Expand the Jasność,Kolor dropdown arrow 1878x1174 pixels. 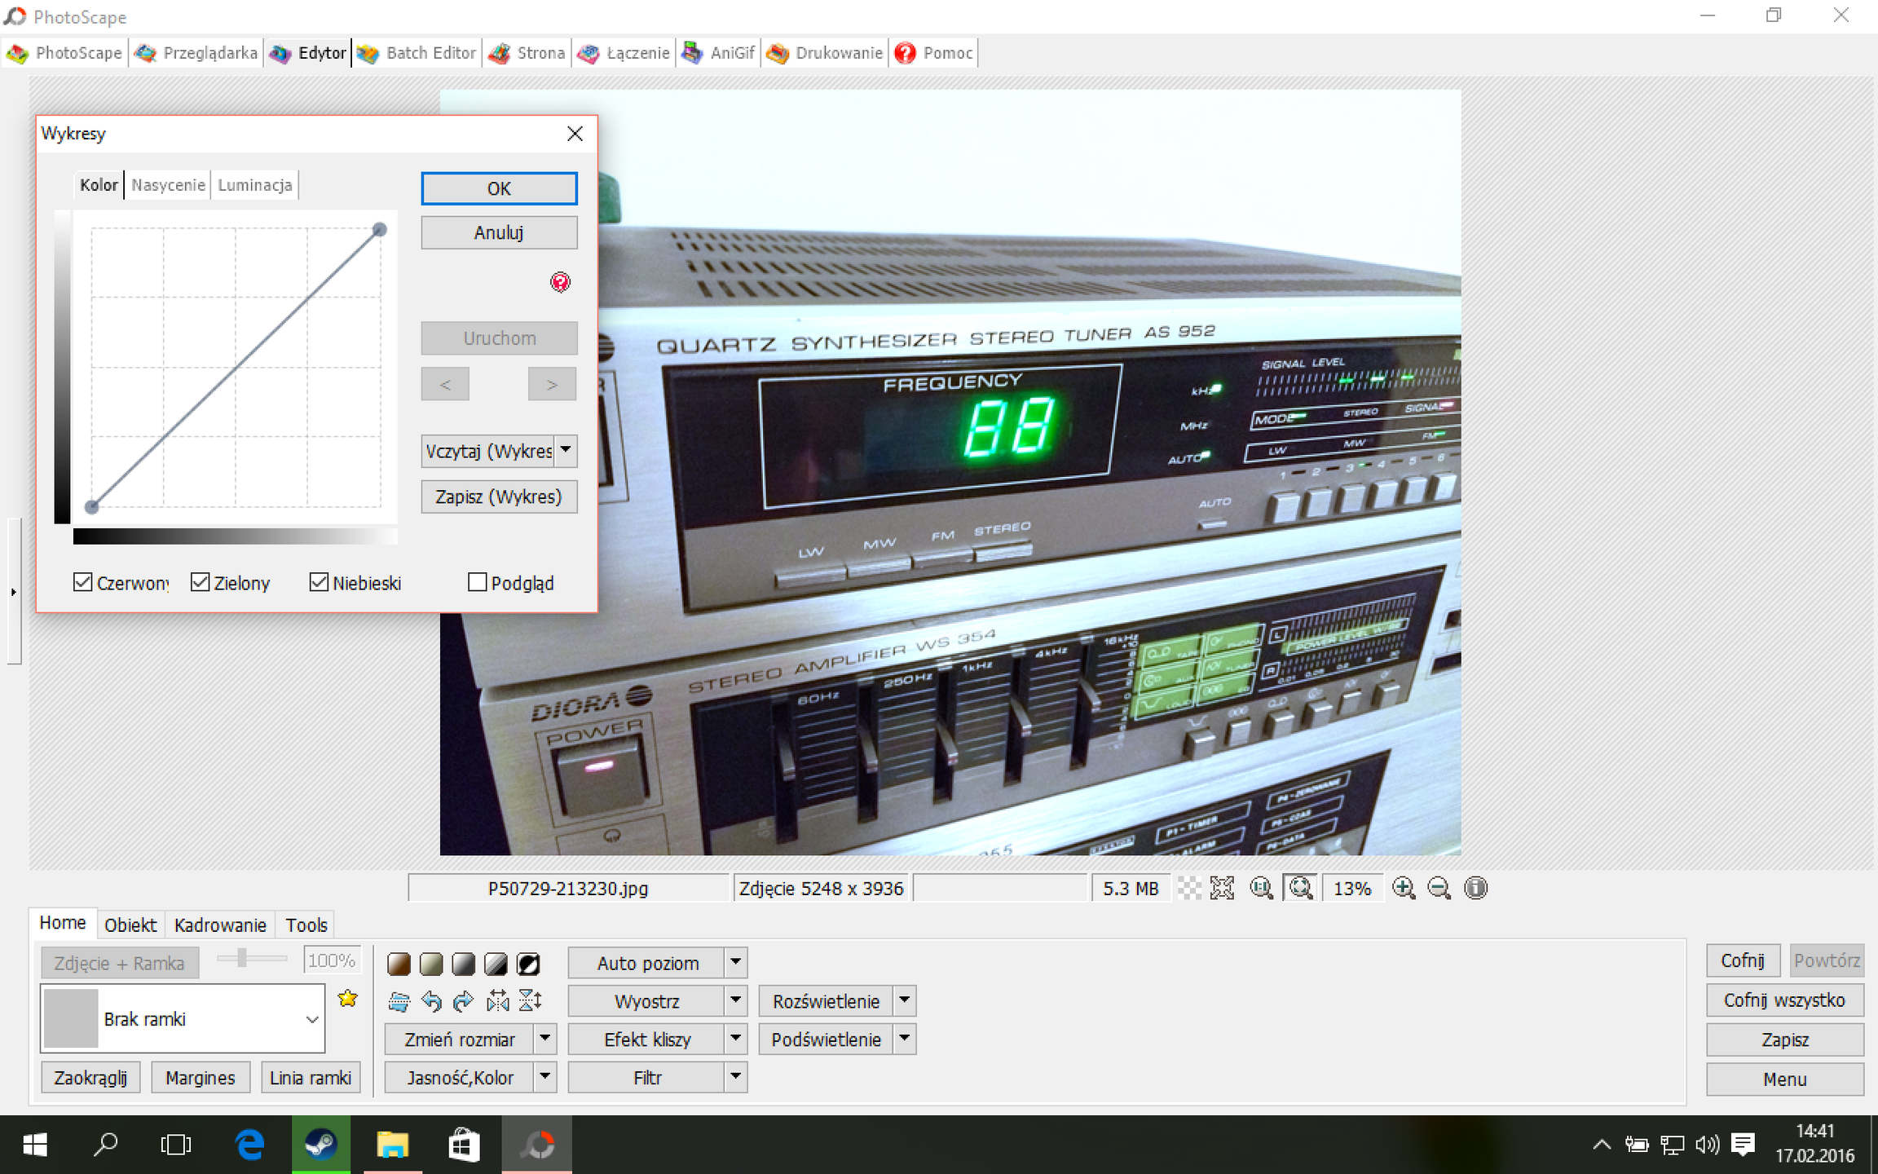(545, 1077)
